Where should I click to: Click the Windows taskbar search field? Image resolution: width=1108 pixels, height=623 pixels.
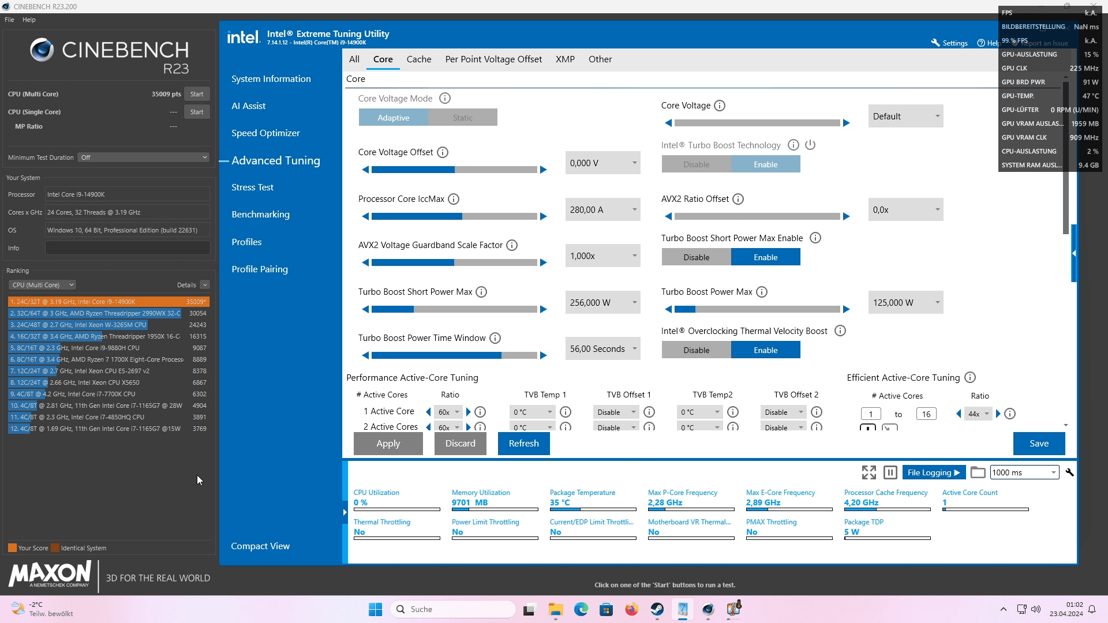pyautogui.click(x=453, y=609)
